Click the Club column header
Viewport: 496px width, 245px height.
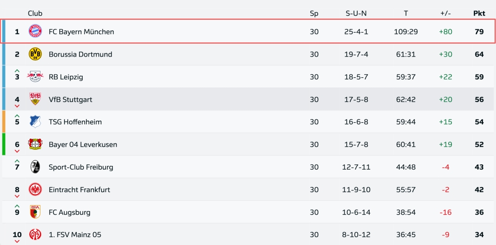point(35,13)
